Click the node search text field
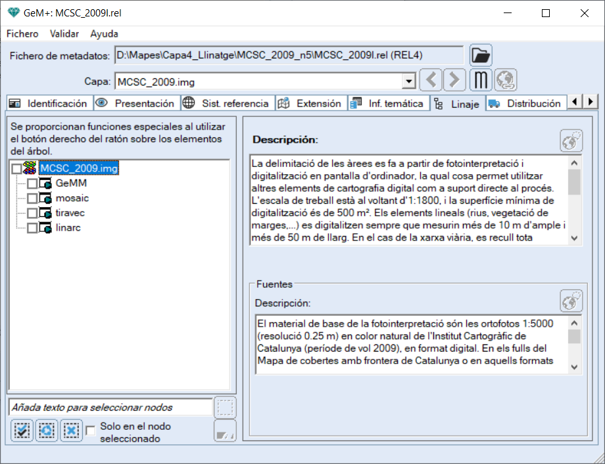The height and width of the screenshot is (464, 605). (110, 407)
